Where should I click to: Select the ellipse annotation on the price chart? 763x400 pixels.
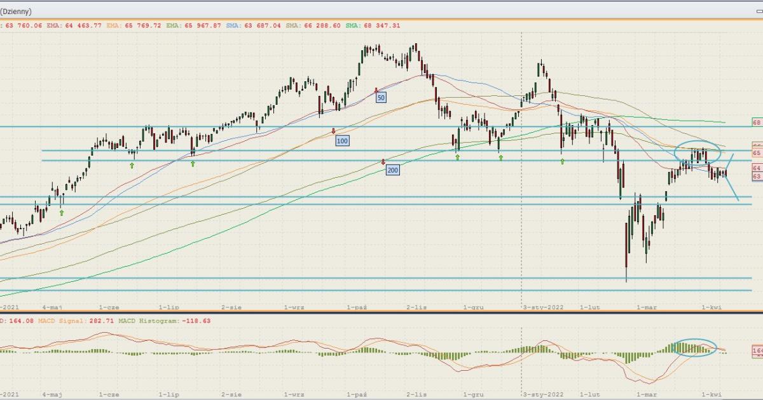(x=676, y=151)
